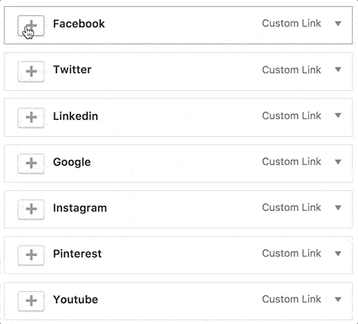Screen dimensions: 358x324
Task: Click the plus icon beside Linkedin
Action: (31, 118)
